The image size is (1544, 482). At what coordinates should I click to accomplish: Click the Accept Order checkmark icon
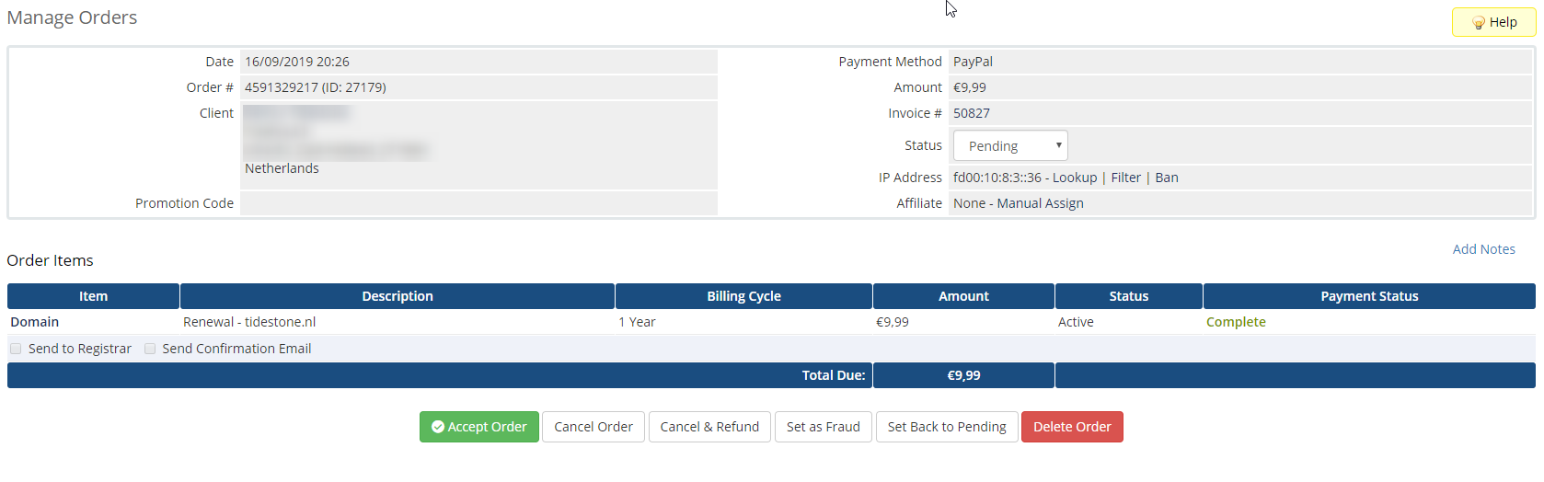438,427
